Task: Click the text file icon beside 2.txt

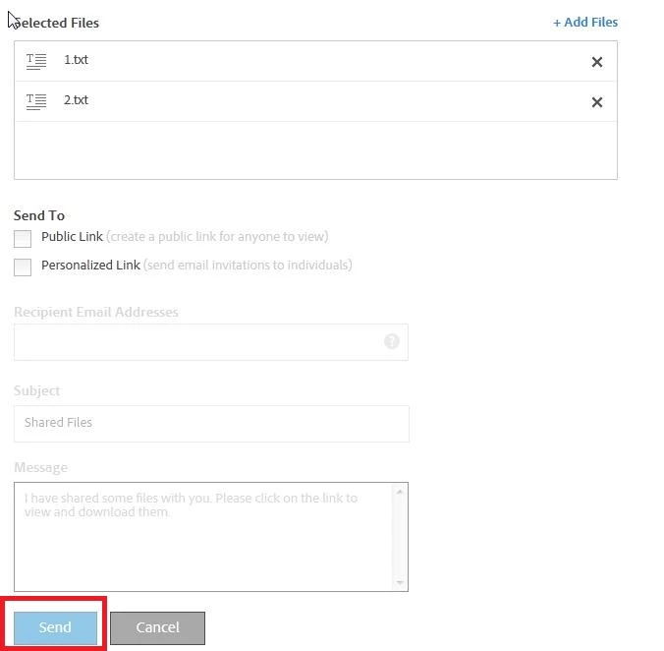Action: (36, 101)
